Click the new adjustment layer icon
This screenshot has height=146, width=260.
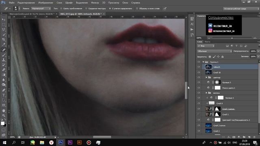(239, 137)
